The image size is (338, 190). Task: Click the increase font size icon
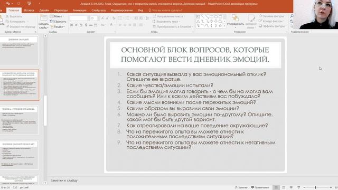point(102,18)
